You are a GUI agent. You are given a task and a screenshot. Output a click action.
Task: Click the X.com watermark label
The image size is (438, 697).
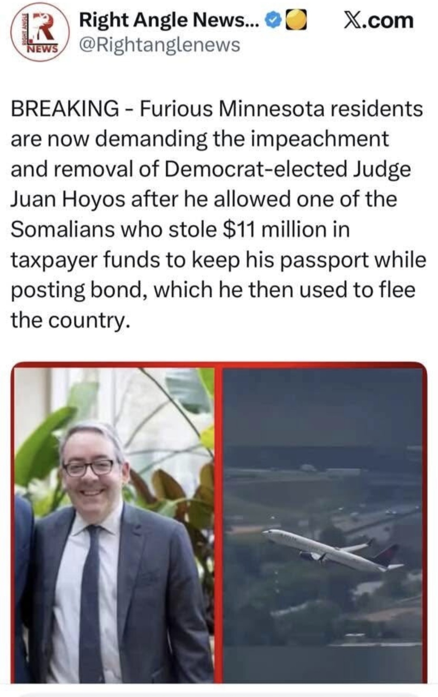[379, 20]
